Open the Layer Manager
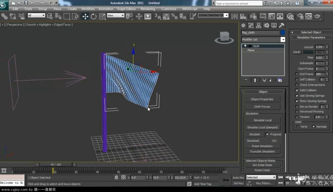Viewport: 333px width, 192px height. (x=253, y=16)
